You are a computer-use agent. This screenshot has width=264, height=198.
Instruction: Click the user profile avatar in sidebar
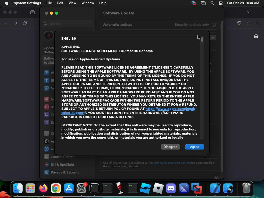coord(49,36)
